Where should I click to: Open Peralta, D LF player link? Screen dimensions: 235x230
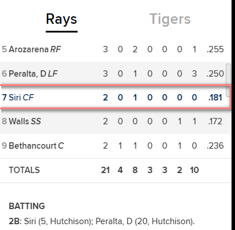(x=33, y=74)
